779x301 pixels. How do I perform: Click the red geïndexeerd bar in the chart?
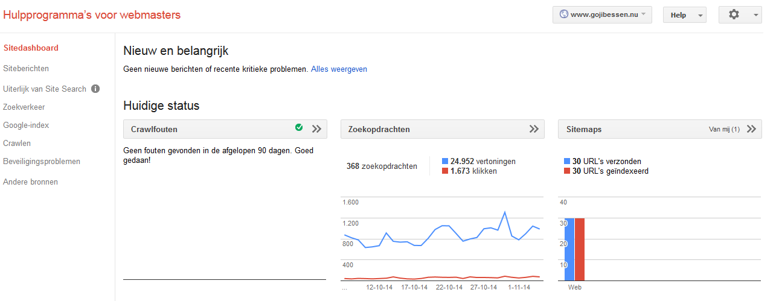[580, 249]
